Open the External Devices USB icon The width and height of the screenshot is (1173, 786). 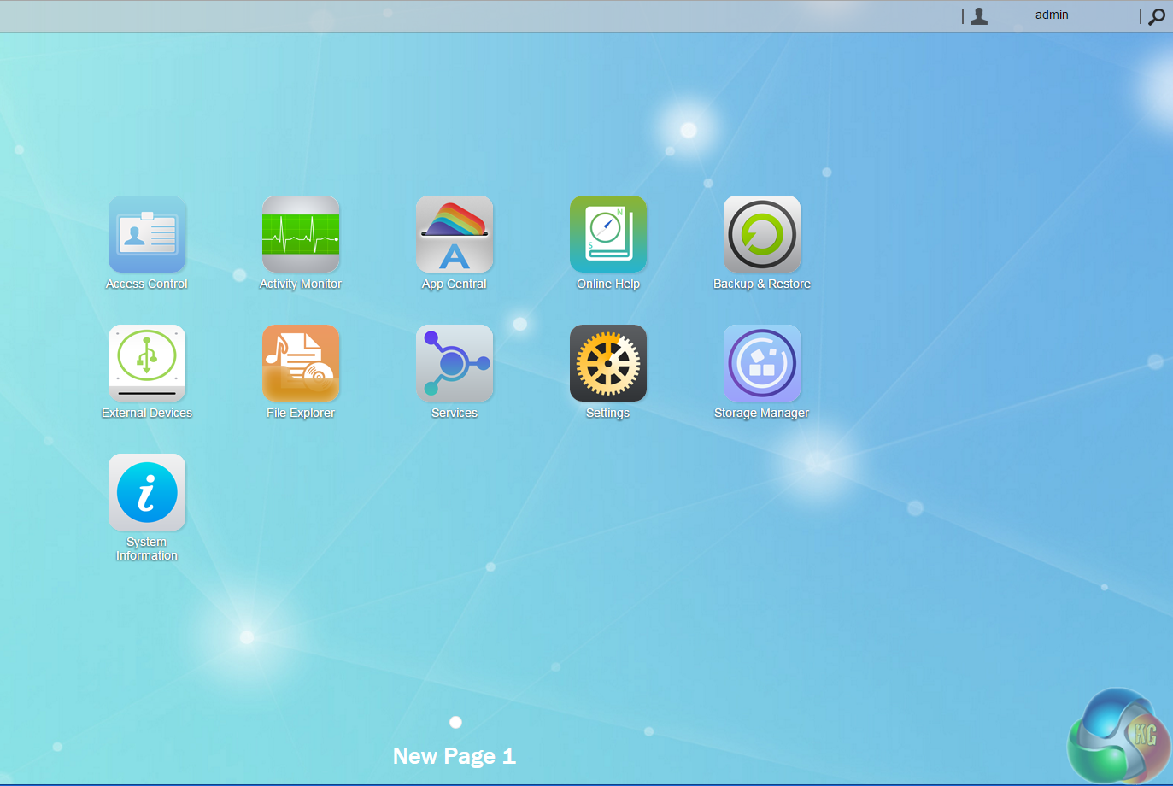click(x=147, y=363)
